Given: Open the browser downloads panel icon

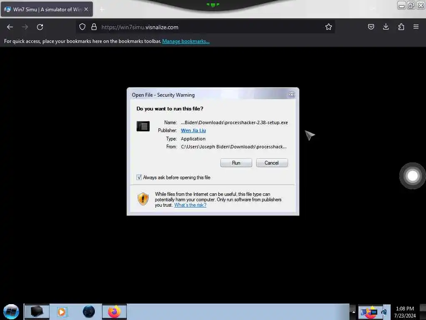Looking at the screenshot, I should (x=386, y=27).
